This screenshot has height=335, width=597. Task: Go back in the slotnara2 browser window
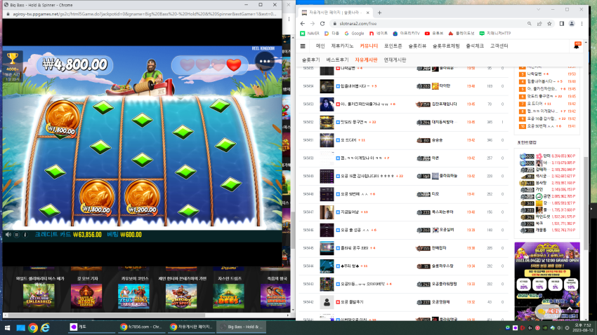(x=303, y=24)
